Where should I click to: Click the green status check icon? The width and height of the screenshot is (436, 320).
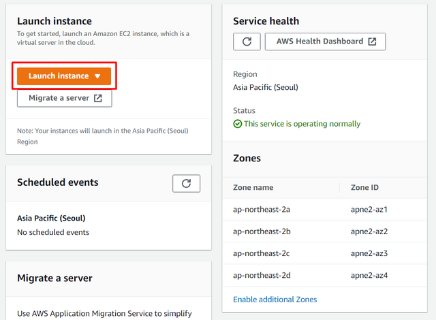[x=238, y=124]
